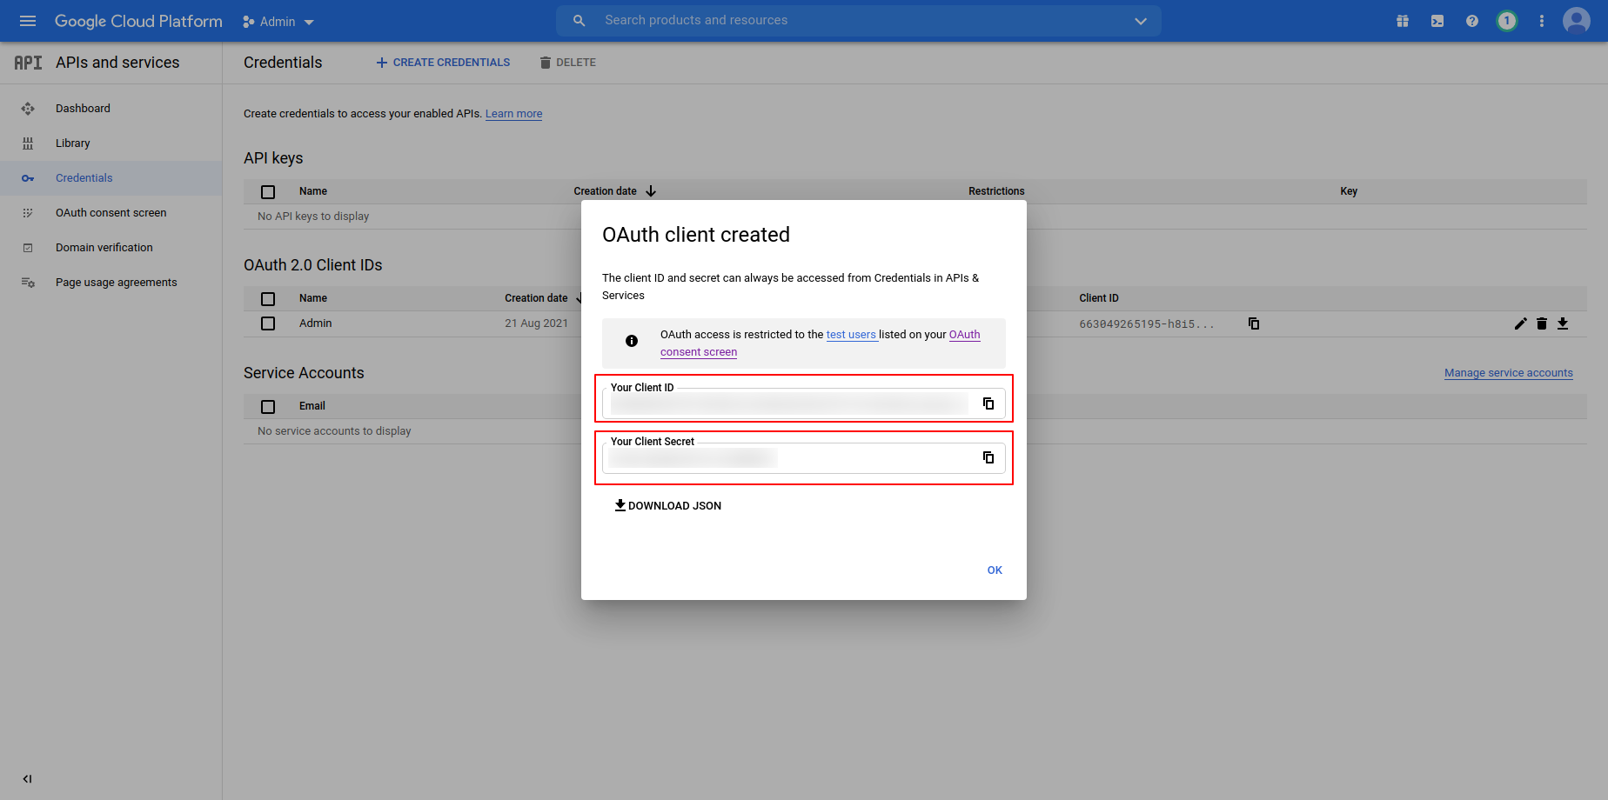Open the OAuth consent screen menu item
The image size is (1608, 800).
point(111,213)
